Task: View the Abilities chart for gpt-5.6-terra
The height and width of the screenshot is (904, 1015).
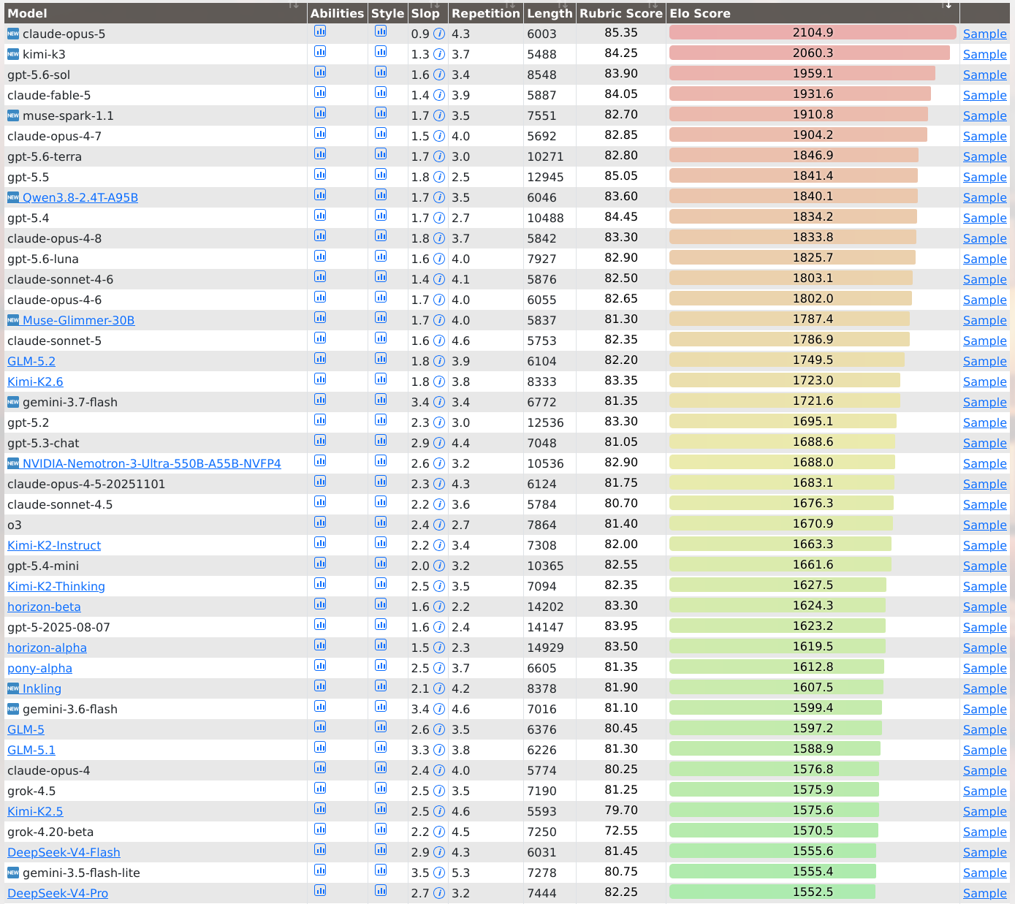Action: pos(320,154)
